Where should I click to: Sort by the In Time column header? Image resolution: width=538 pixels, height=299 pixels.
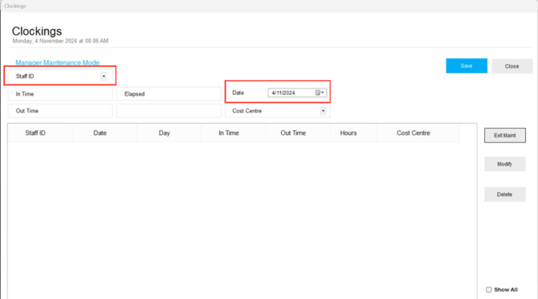(234, 133)
